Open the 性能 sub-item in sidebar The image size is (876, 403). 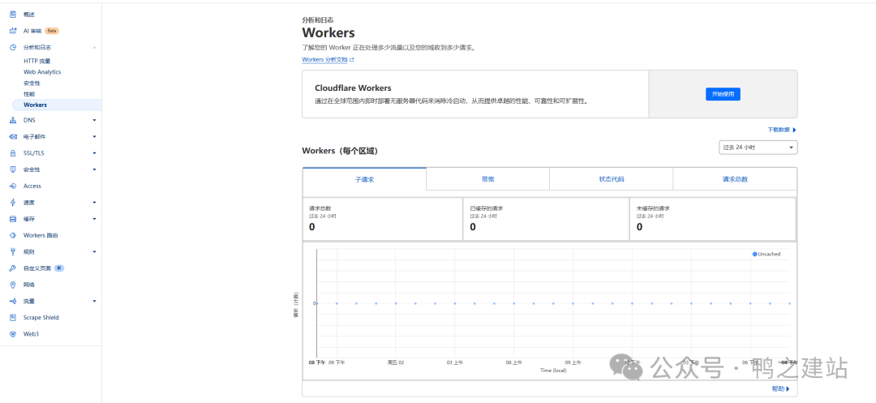29,94
